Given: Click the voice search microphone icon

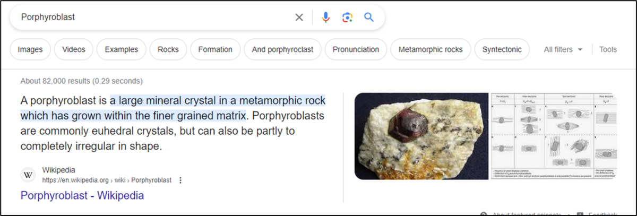Looking at the screenshot, I should click(326, 18).
